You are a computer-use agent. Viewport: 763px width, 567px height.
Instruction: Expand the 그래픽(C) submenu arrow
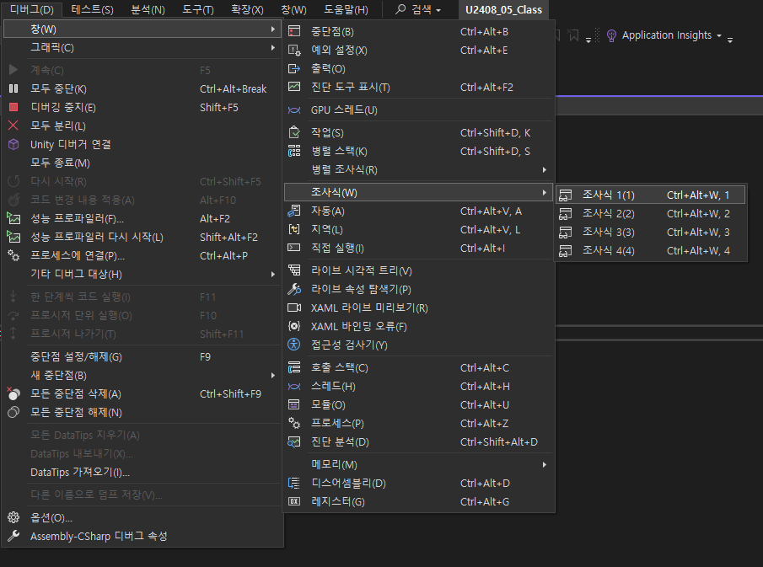pyautogui.click(x=272, y=48)
